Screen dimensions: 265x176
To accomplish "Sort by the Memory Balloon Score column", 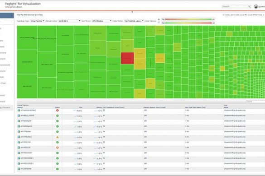I will click(154, 107).
